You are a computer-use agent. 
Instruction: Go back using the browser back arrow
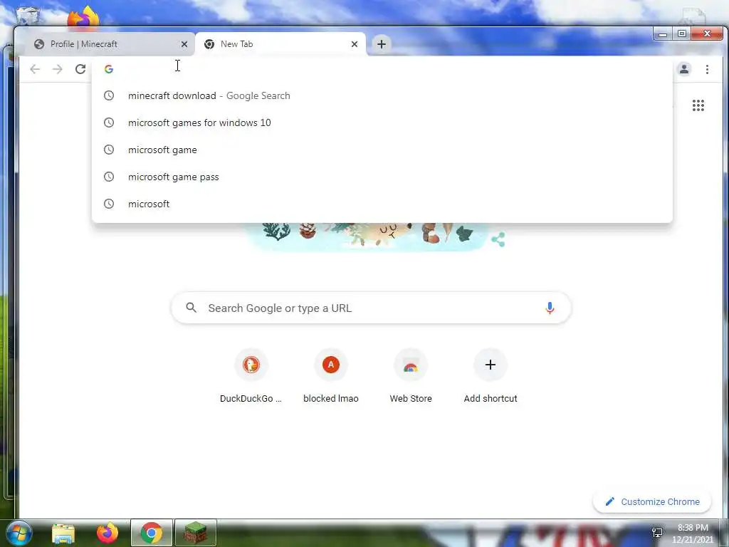click(x=35, y=69)
